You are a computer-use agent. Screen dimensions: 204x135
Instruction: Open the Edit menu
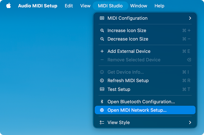(69, 6)
